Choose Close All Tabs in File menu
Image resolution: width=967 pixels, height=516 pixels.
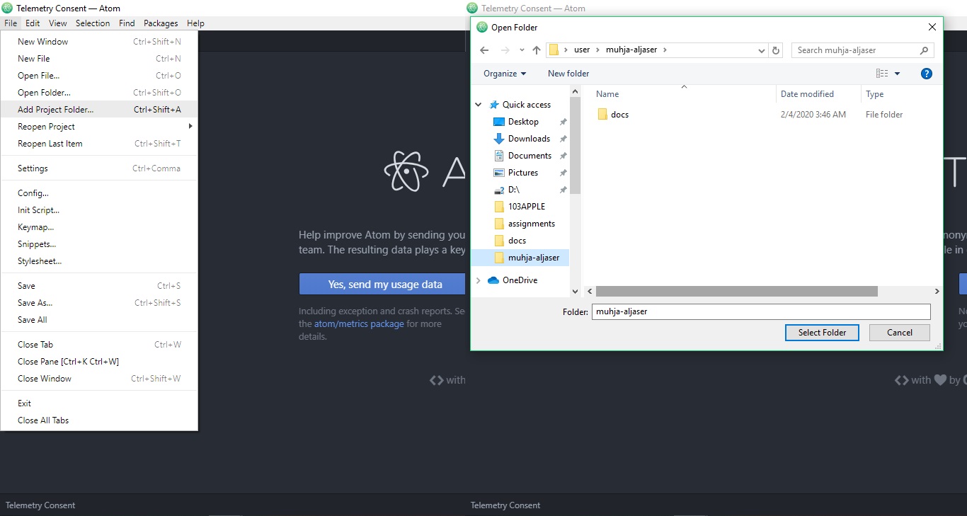pyautogui.click(x=99, y=420)
